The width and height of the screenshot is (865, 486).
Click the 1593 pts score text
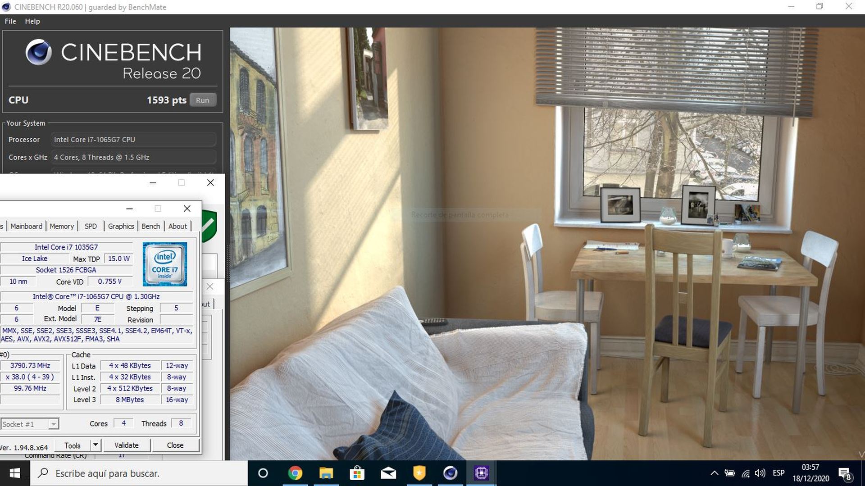pos(166,100)
